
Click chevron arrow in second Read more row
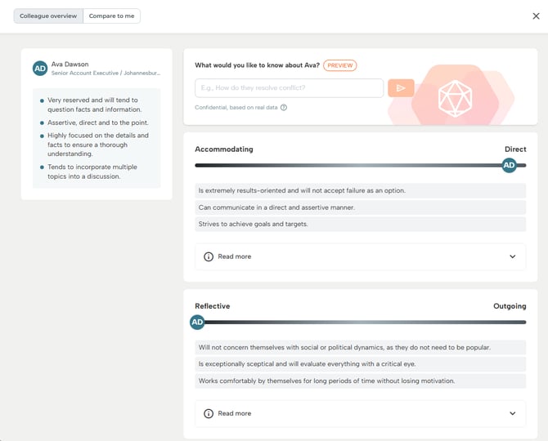coord(512,413)
